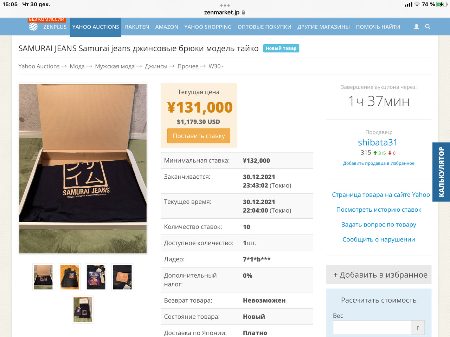Switch to the RAKUTEN tab
The image size is (450, 337).
pyautogui.click(x=137, y=27)
